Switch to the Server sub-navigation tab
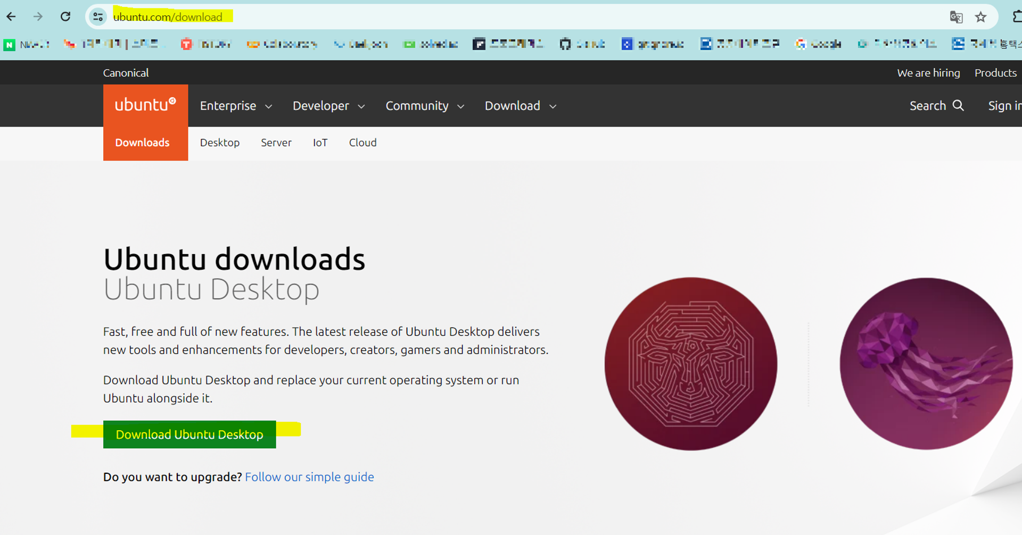The image size is (1022, 535). coord(276,143)
